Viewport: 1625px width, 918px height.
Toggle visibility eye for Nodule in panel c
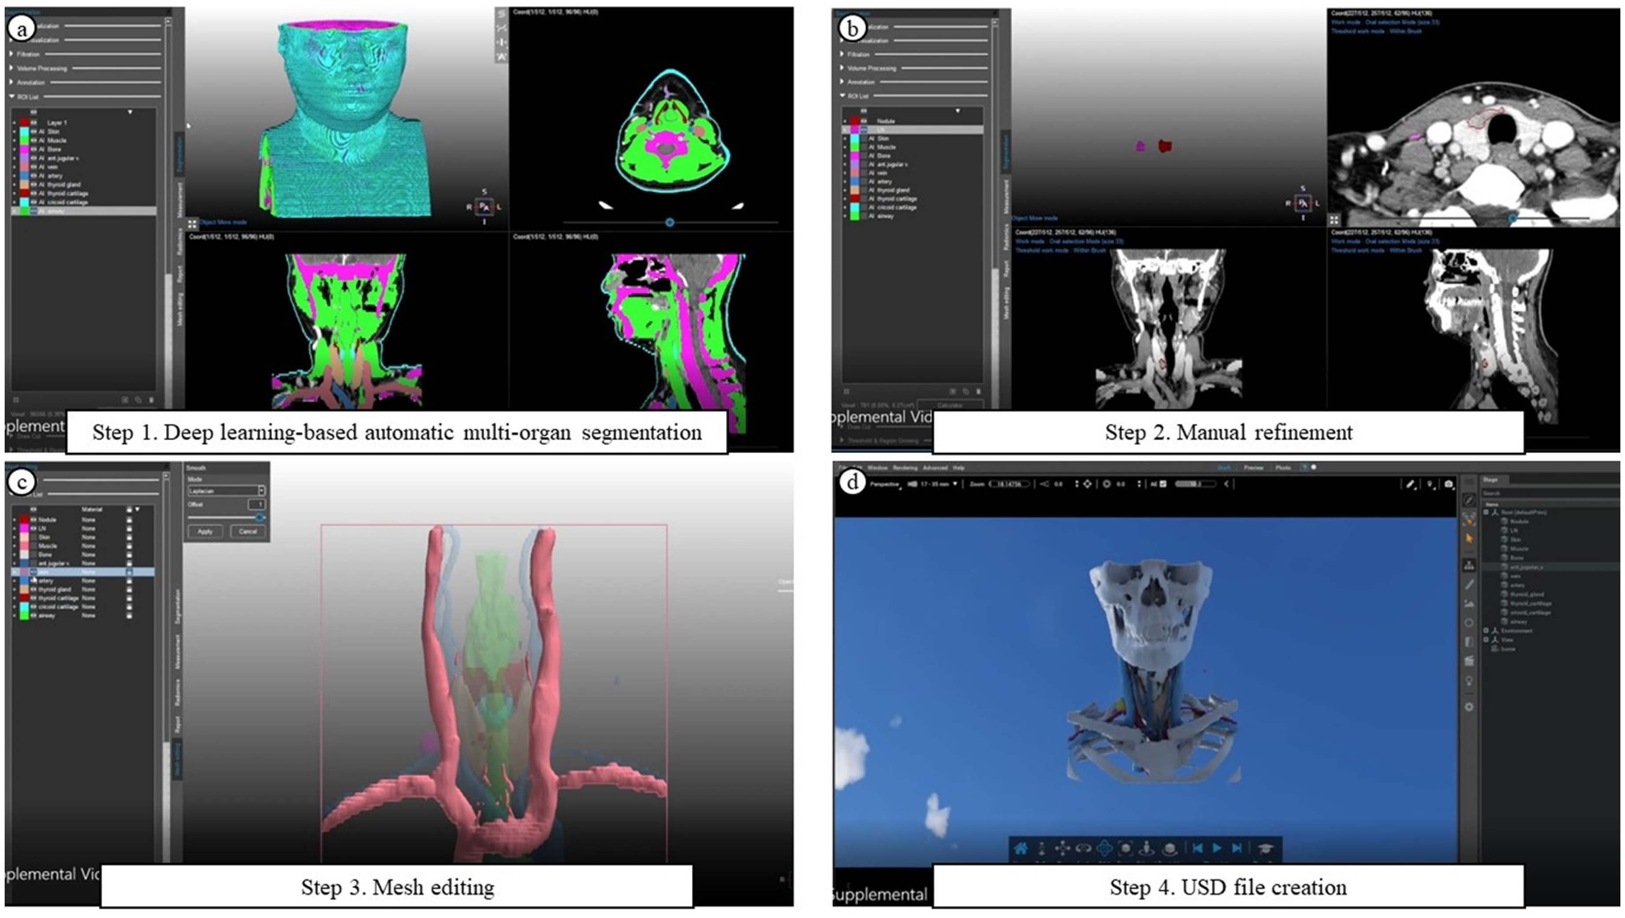(34, 520)
